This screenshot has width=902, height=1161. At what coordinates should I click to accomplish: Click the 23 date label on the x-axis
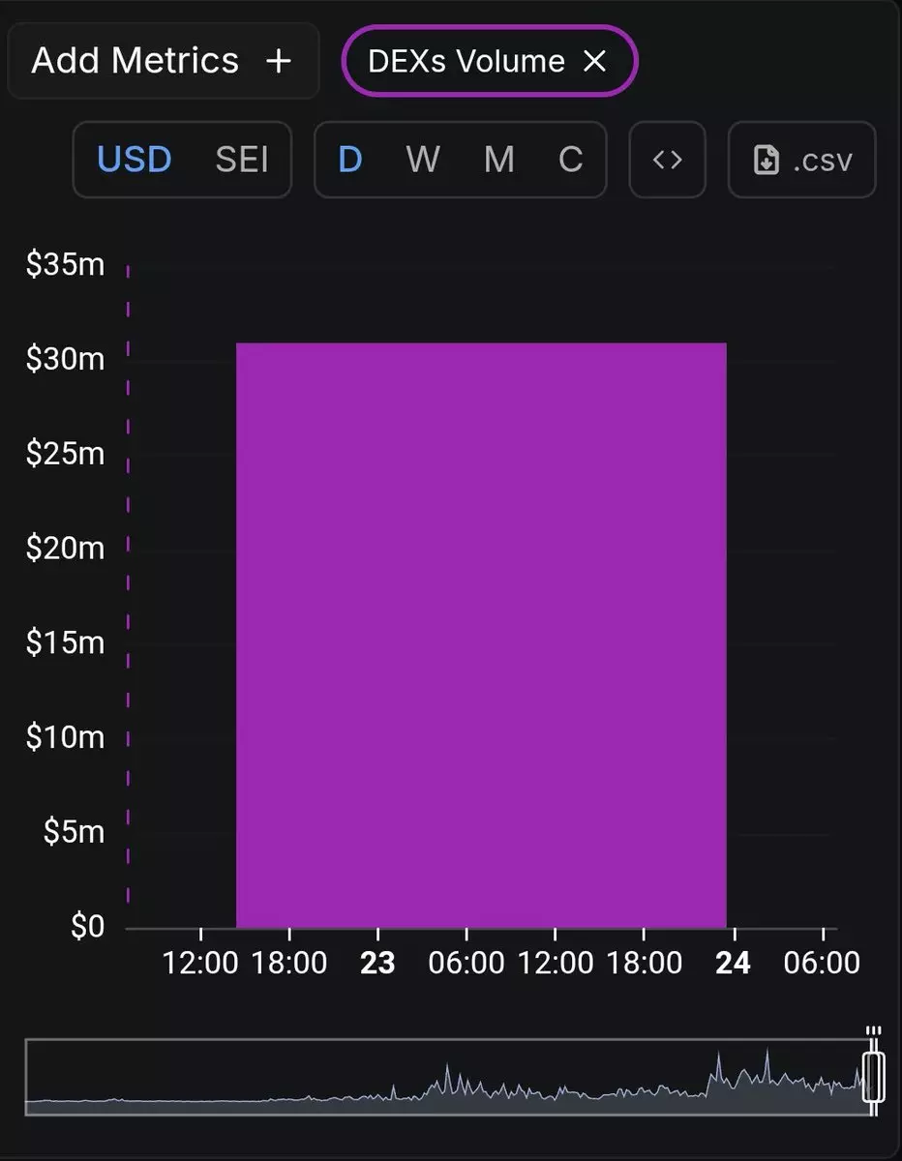tap(377, 964)
